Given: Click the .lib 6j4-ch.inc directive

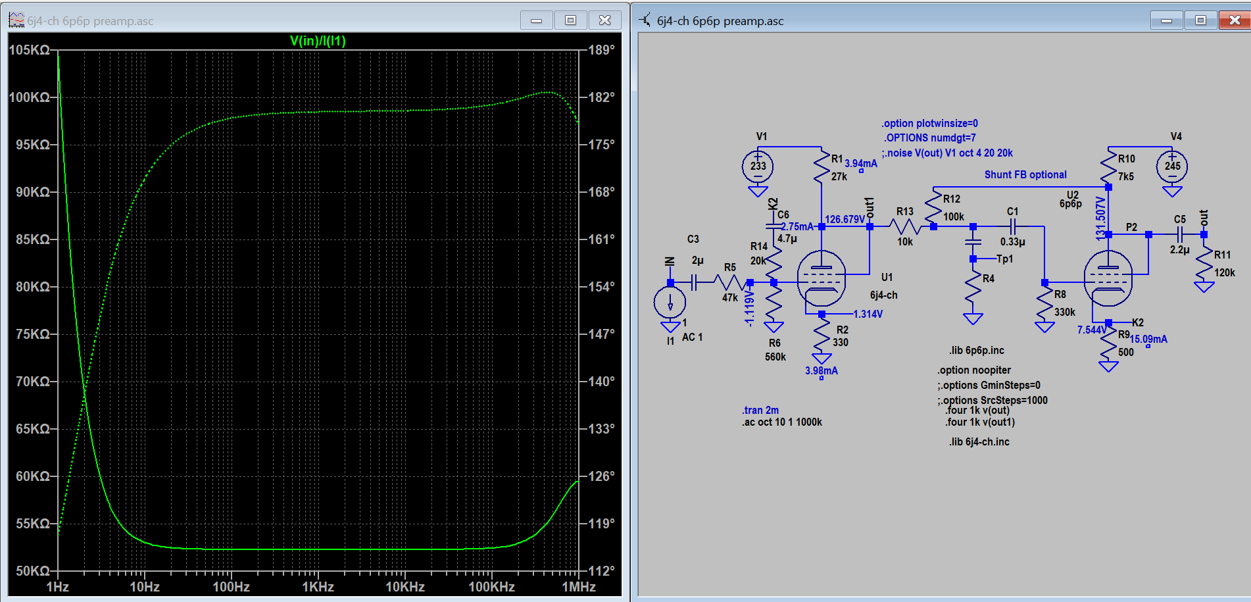Looking at the screenshot, I should [x=979, y=442].
